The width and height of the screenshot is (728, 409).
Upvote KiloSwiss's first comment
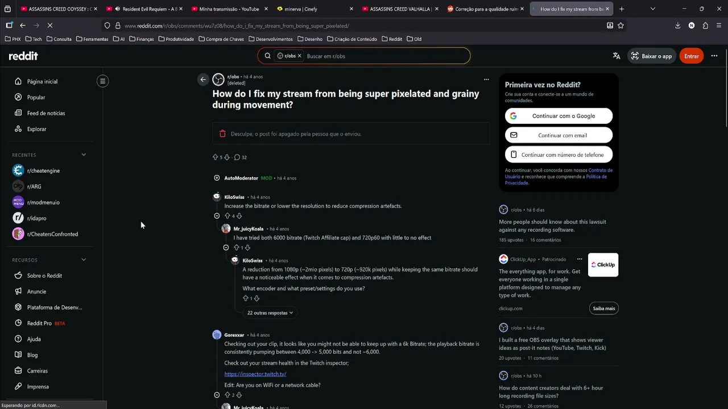pyautogui.click(x=227, y=216)
